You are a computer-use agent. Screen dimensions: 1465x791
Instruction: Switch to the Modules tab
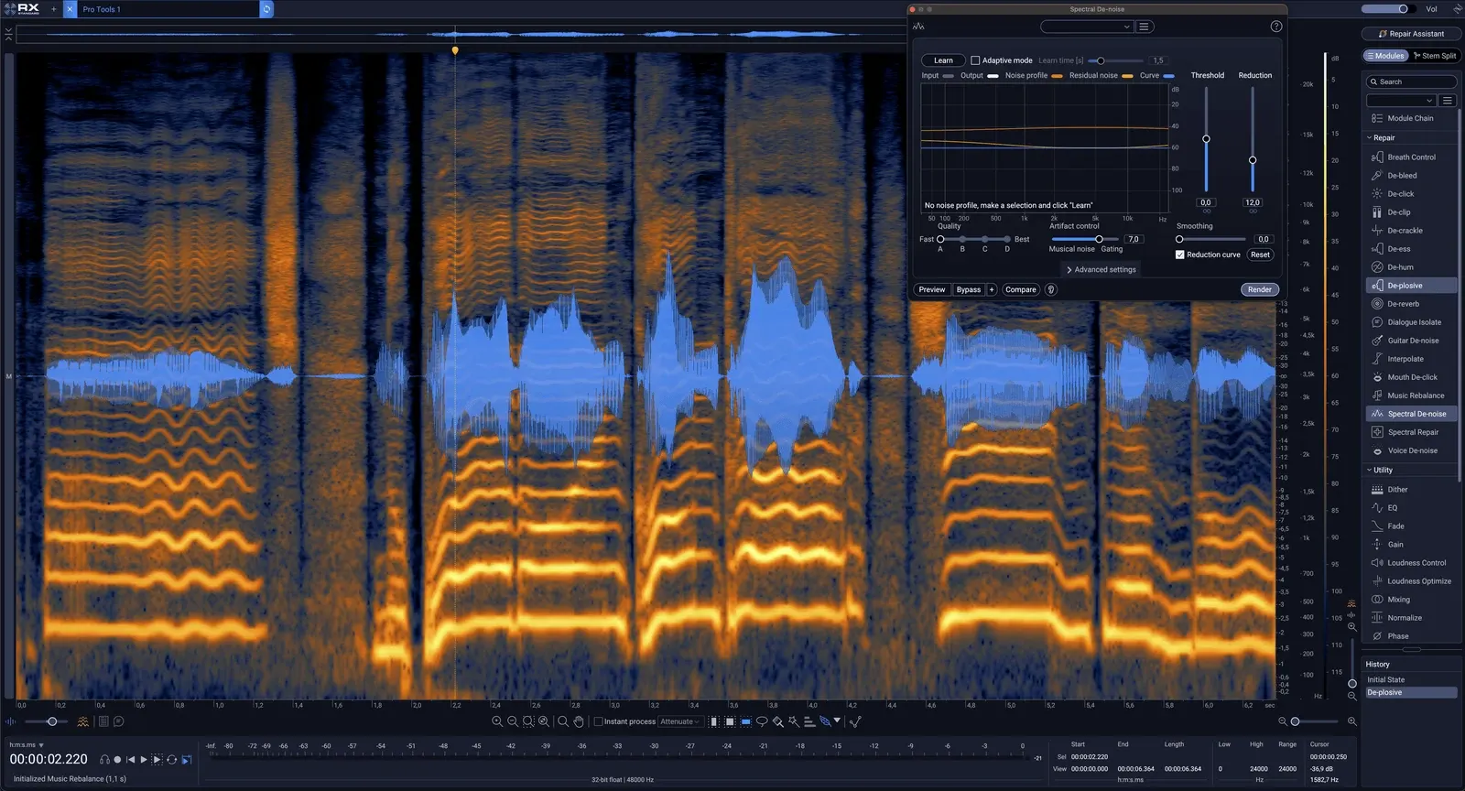pyautogui.click(x=1384, y=56)
